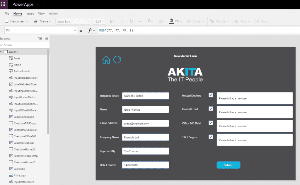This screenshot has width=300, height=185.
Task: Open the File menu
Action: click(x=7, y=13)
